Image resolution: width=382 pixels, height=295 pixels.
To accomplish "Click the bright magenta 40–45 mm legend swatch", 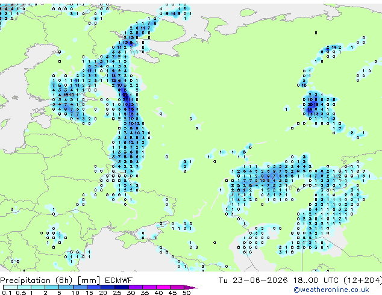I will click(163, 287).
